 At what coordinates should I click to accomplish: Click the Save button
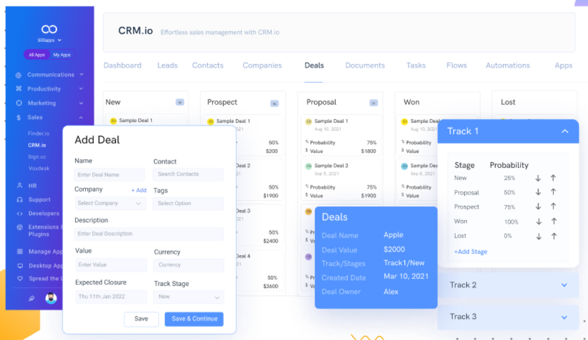141,319
